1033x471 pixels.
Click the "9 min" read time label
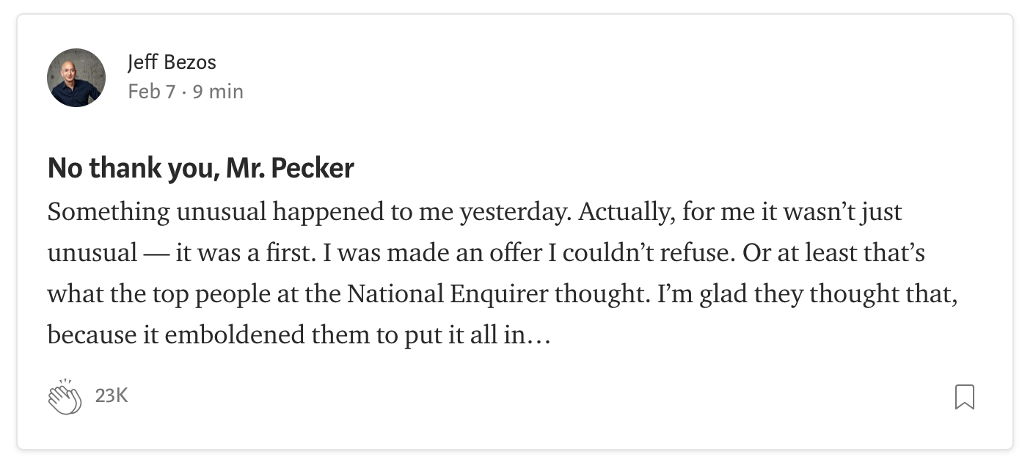pos(218,92)
